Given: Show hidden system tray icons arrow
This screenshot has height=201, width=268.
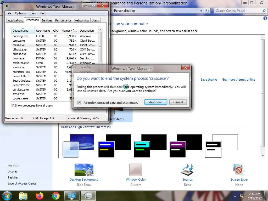Looking at the screenshot, I should tap(235, 196).
